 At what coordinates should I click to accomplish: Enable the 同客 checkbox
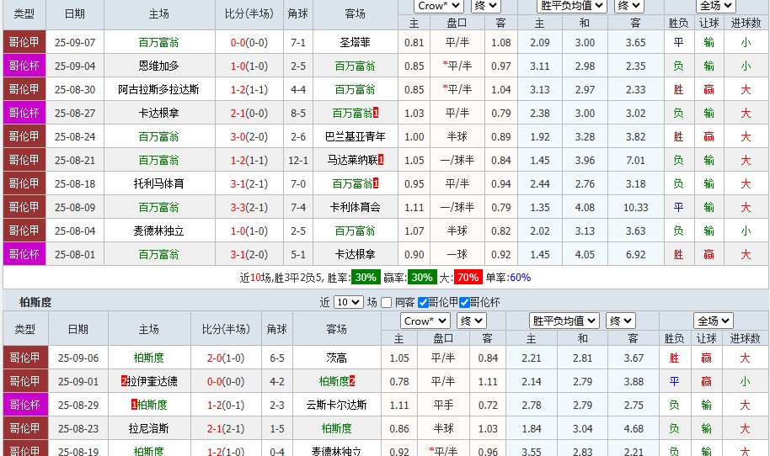[x=386, y=303]
